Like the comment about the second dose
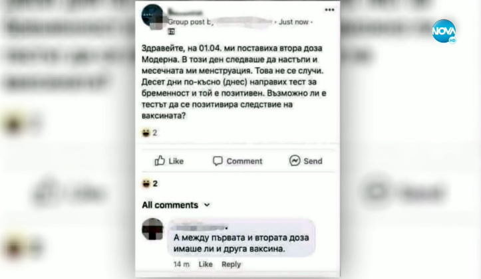Screen dimensions: 481x279 pyautogui.click(x=206, y=264)
